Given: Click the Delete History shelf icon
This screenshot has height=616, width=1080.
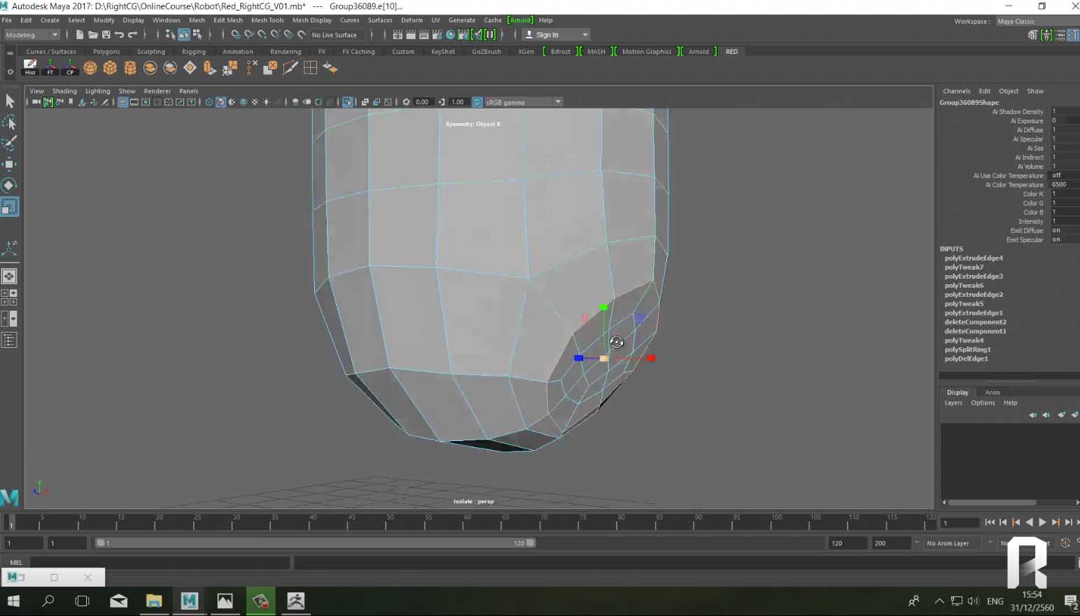Looking at the screenshot, I should pos(30,68).
